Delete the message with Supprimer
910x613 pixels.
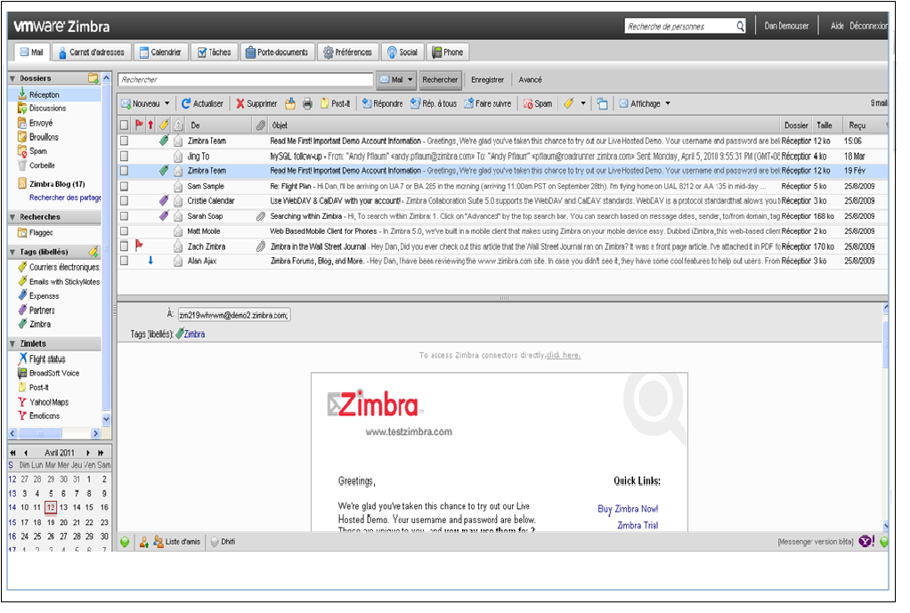pyautogui.click(x=256, y=104)
